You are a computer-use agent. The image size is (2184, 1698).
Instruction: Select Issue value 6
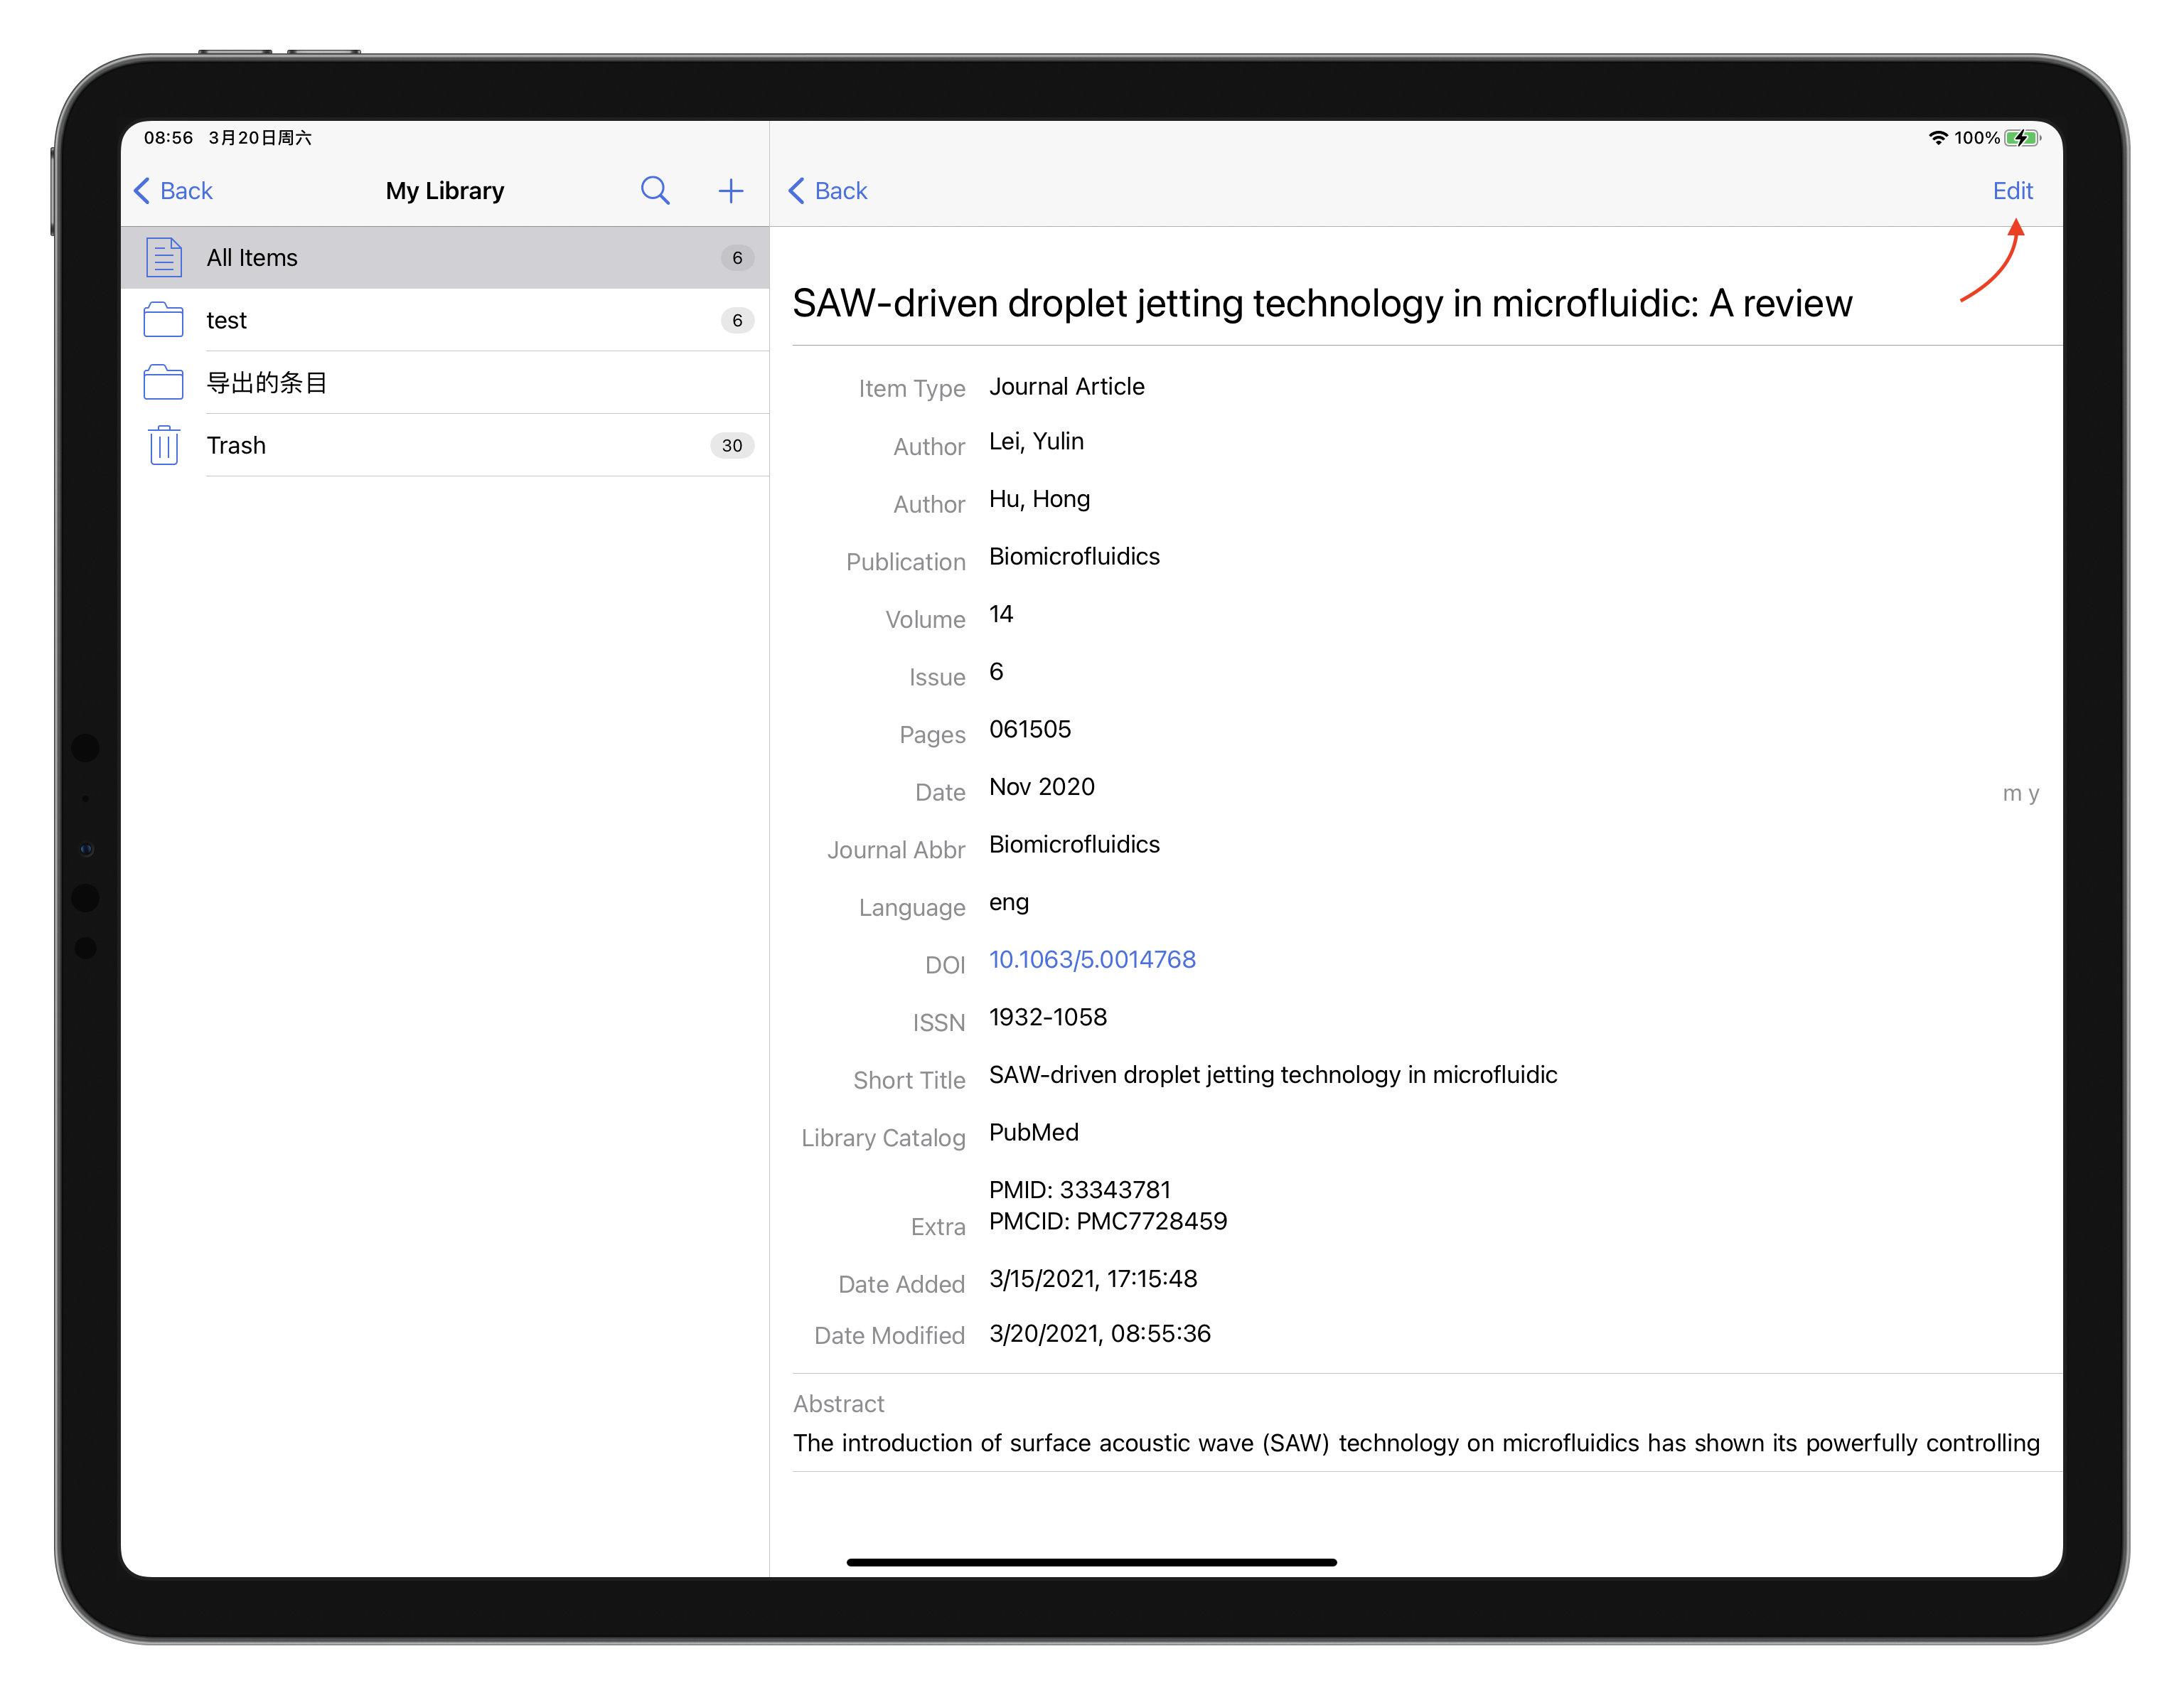996,672
